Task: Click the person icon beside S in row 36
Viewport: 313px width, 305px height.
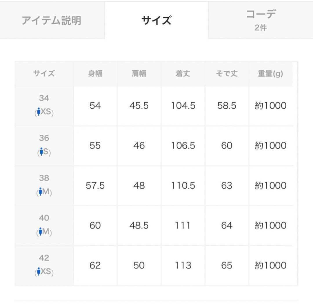Action: [41, 152]
